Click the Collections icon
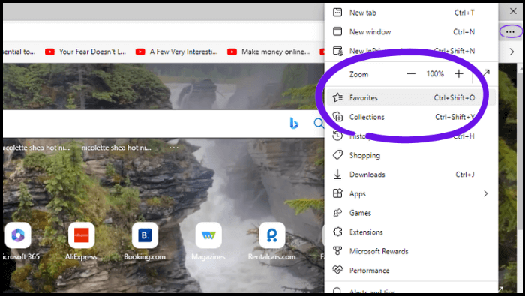Screen dimensions: 525x296 tap(337, 117)
